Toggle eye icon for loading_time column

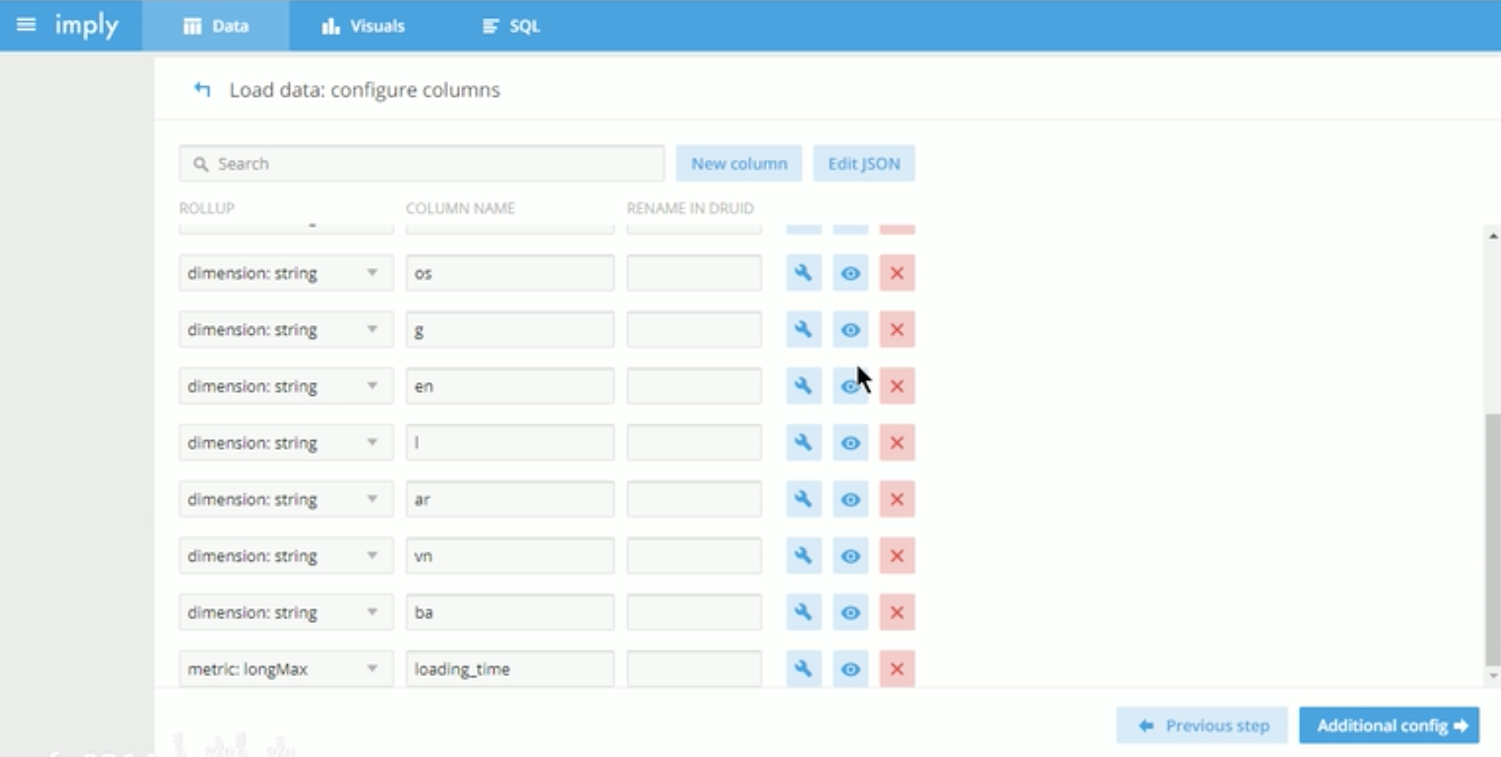pyautogui.click(x=850, y=669)
